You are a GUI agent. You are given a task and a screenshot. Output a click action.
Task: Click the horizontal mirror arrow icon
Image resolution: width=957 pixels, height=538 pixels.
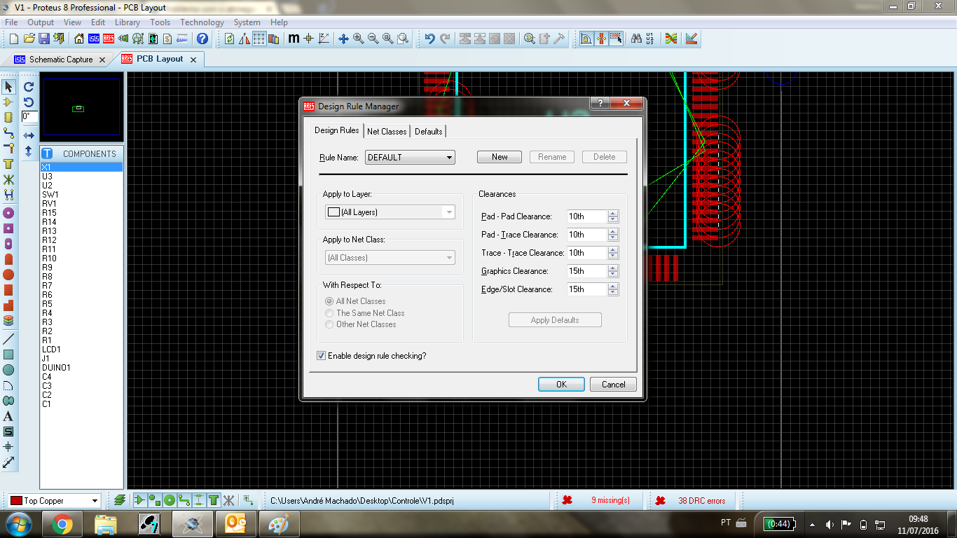click(29, 135)
